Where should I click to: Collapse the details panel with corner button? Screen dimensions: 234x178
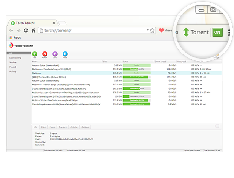217,126
